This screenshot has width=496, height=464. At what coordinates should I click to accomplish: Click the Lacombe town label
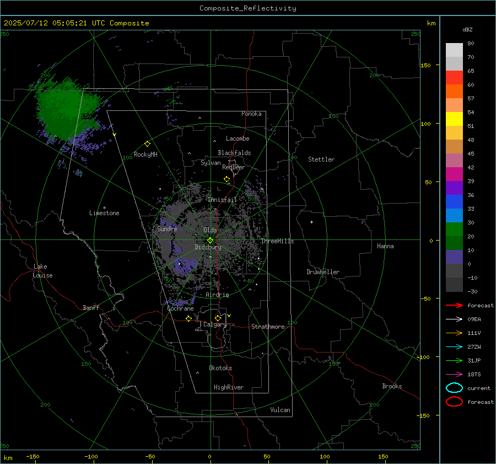(x=238, y=138)
